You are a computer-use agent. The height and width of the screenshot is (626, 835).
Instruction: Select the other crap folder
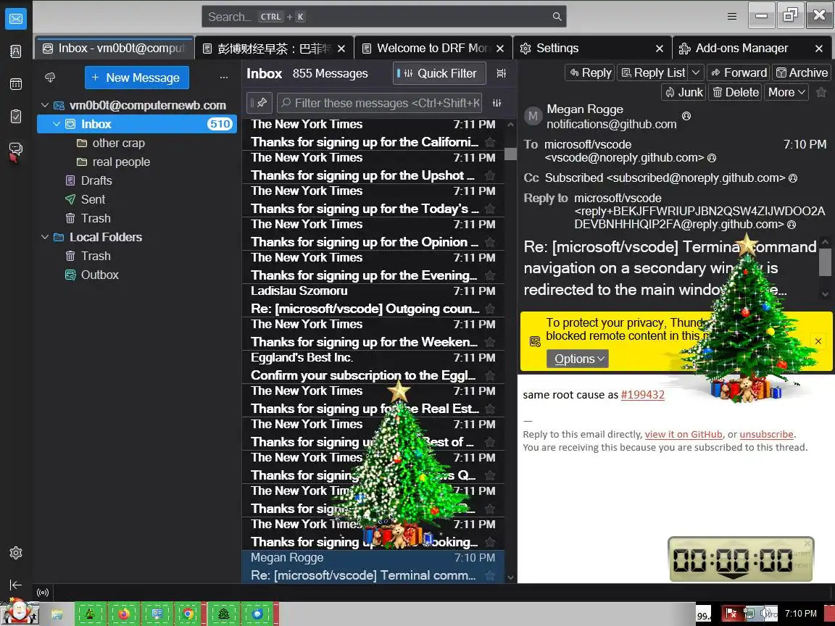point(137,143)
